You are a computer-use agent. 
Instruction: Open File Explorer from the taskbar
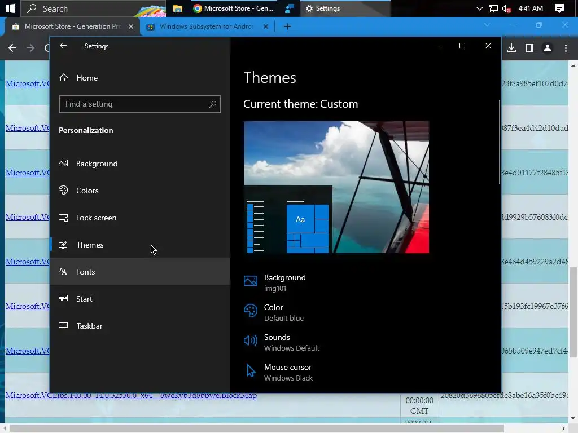pos(178,8)
